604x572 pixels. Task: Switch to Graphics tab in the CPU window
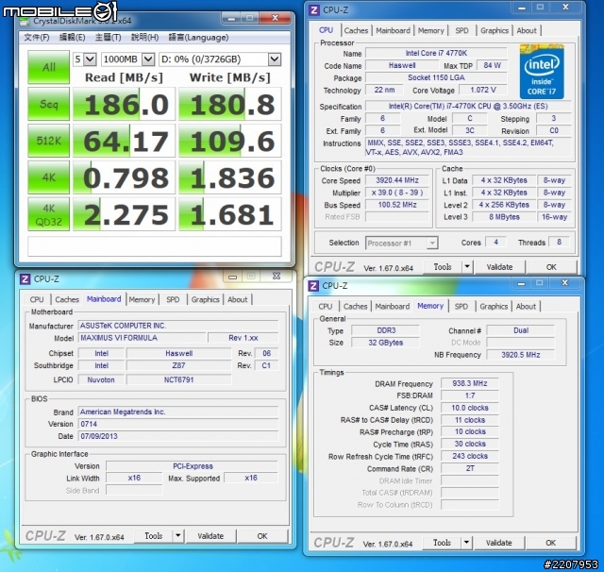pyautogui.click(x=495, y=30)
